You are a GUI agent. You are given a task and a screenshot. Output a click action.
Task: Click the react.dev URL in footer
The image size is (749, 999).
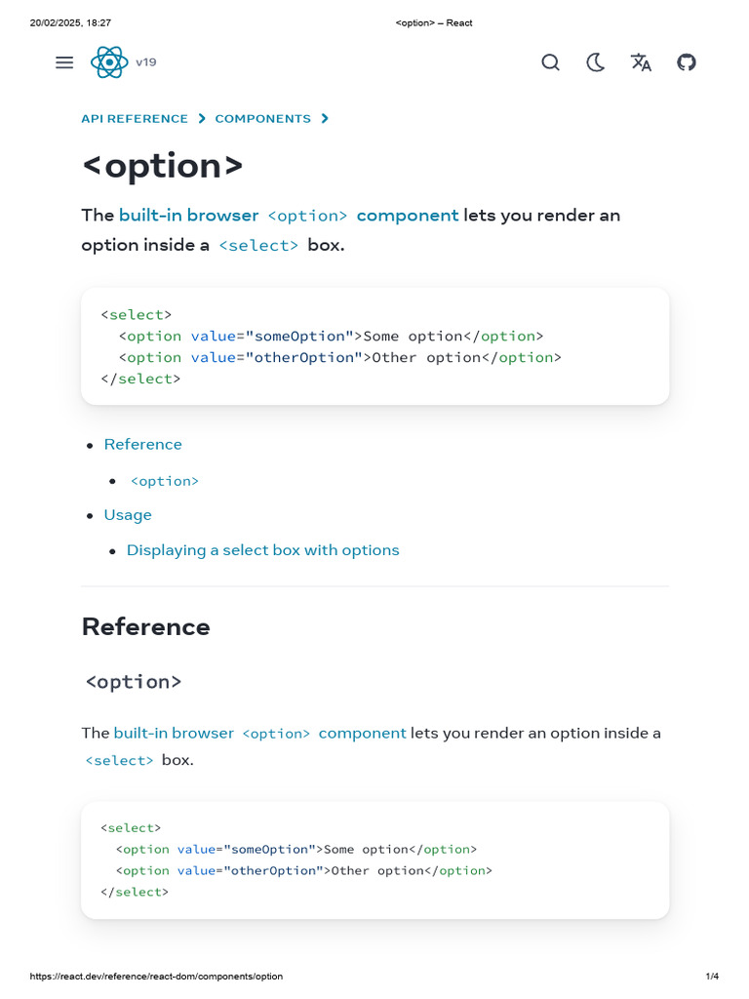pyautogui.click(x=156, y=977)
